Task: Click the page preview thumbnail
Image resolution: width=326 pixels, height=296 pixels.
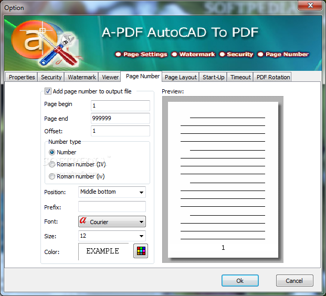Action: click(x=223, y=179)
